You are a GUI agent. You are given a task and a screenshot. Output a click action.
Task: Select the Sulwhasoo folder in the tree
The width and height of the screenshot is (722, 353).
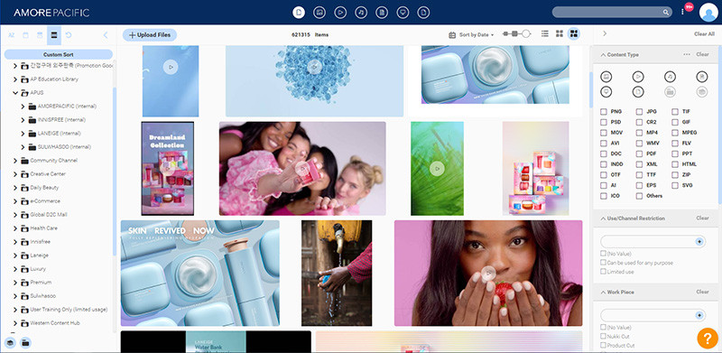(42, 296)
